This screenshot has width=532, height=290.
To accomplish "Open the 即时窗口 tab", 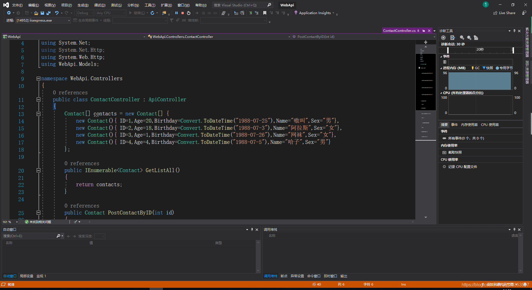I will coord(331,276).
